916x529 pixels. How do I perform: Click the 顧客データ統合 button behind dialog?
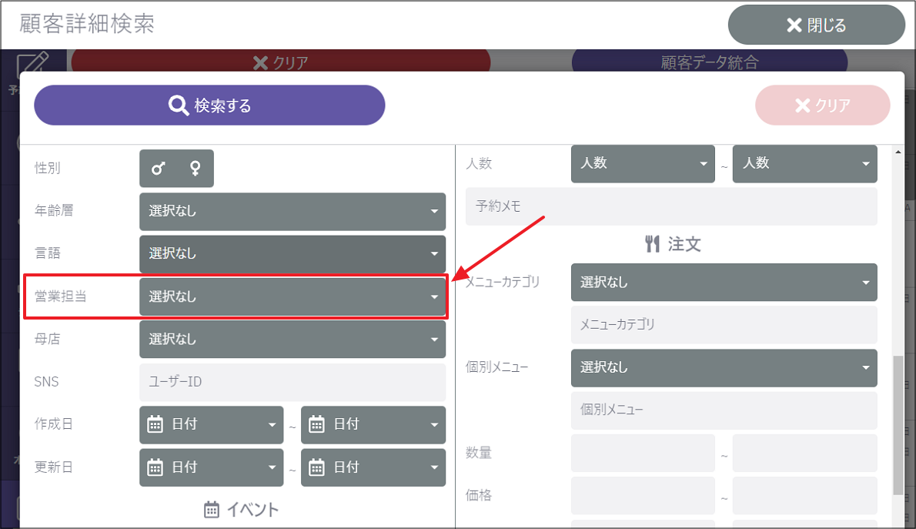[709, 62]
